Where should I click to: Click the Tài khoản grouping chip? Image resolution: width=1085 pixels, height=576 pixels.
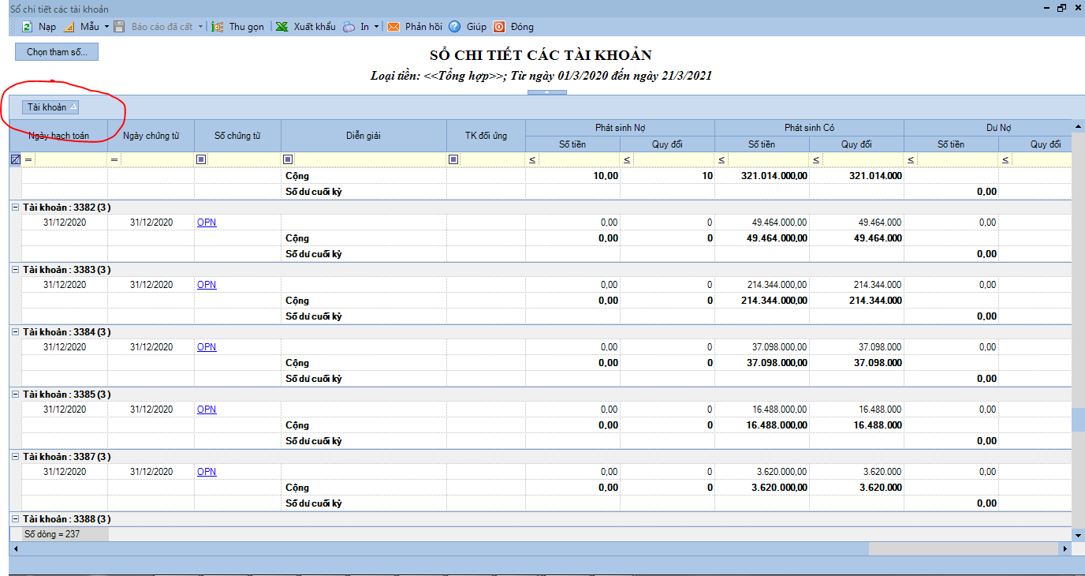pyautogui.click(x=51, y=107)
